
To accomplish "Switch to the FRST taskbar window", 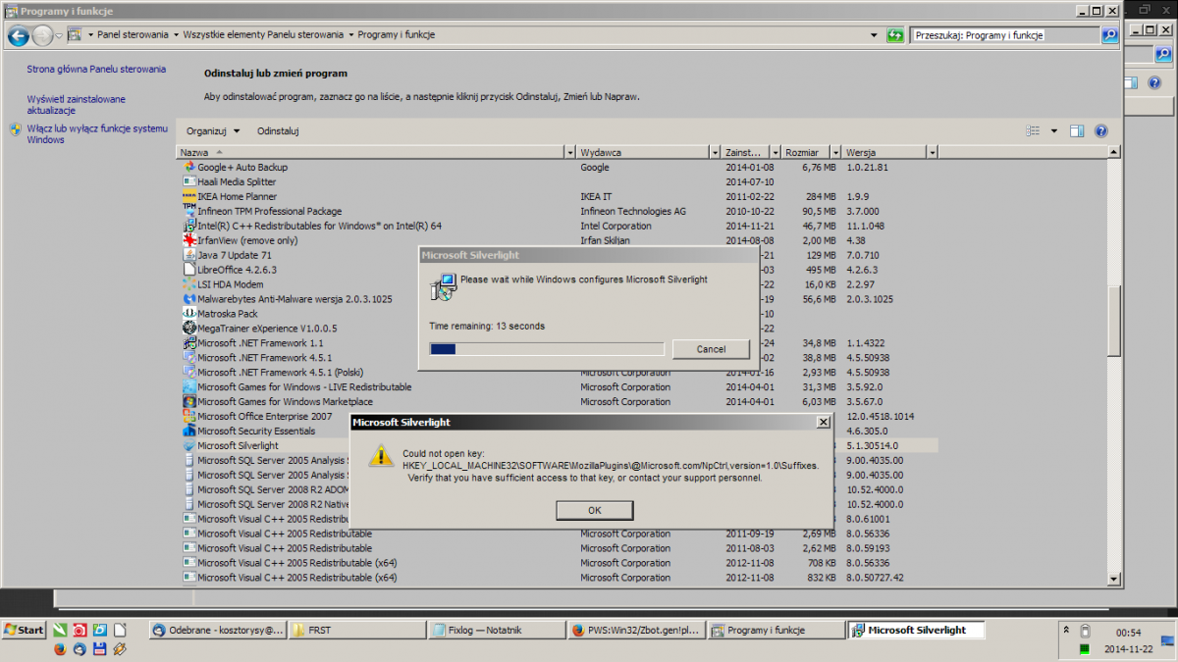I will pyautogui.click(x=359, y=630).
